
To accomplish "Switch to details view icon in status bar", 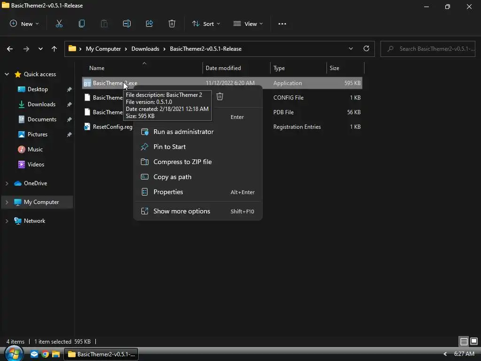I will (x=464, y=341).
